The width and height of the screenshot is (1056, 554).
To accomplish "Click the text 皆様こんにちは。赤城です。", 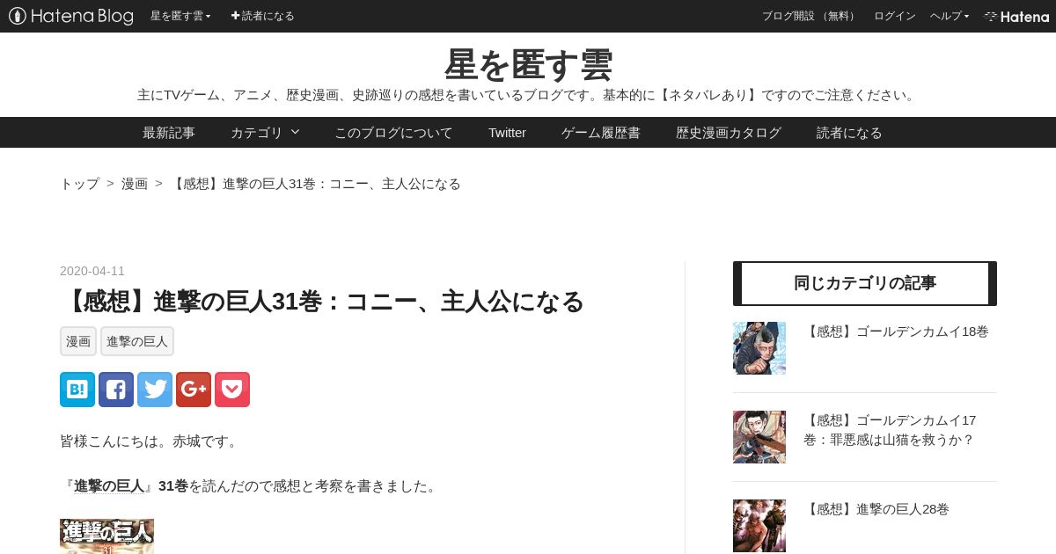I will [x=150, y=441].
